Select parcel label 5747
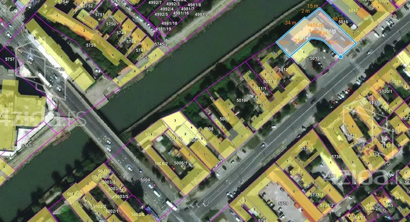The image size is (410, 222). tap(140, 50)
